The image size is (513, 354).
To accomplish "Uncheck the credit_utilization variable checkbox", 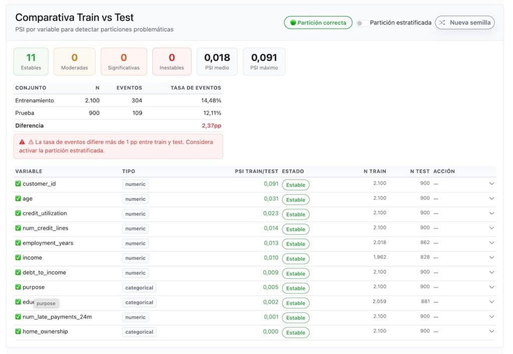I will [18, 213].
